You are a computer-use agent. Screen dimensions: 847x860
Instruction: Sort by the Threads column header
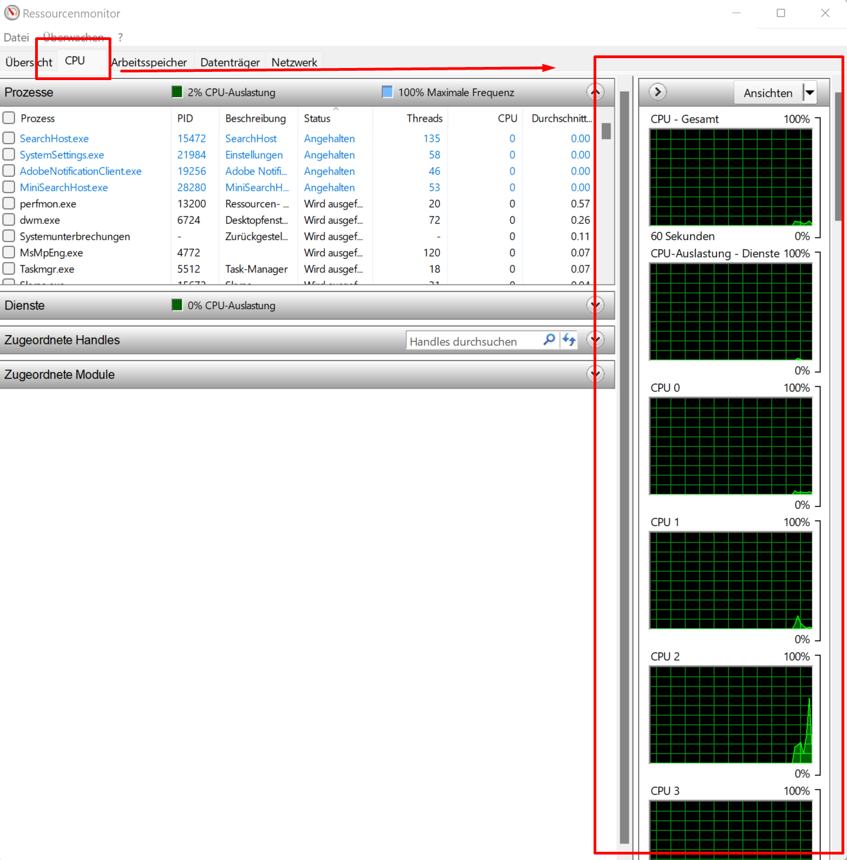pos(410,118)
